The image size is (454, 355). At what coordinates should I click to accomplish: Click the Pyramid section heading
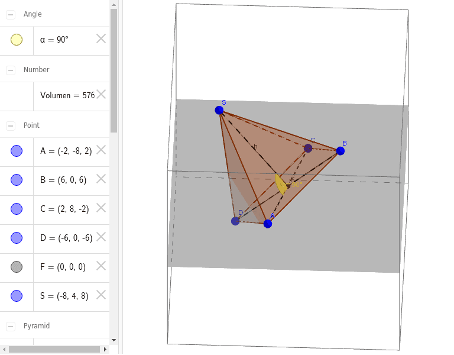tap(37, 326)
